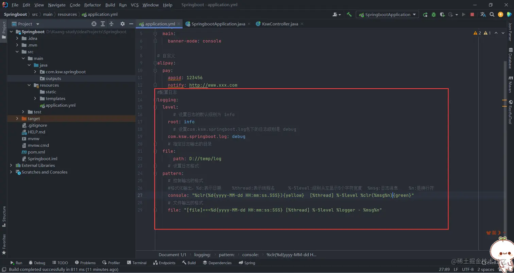Image resolution: width=514 pixels, height=273 pixels.
Task: Click the Search Everywhere magnifier icon
Action: (492, 15)
